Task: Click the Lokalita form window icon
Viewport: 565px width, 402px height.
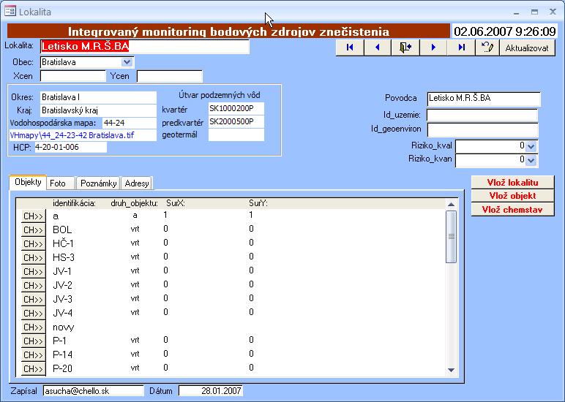Action: [10, 11]
